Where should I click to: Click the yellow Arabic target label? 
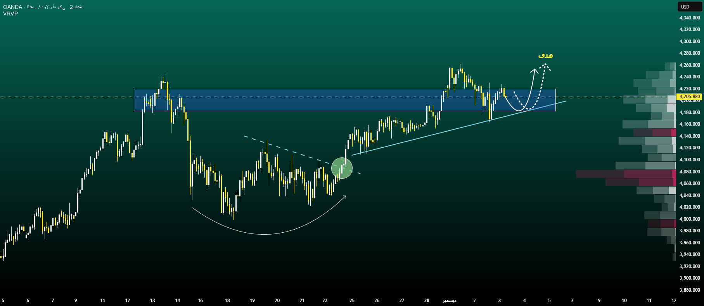545,55
